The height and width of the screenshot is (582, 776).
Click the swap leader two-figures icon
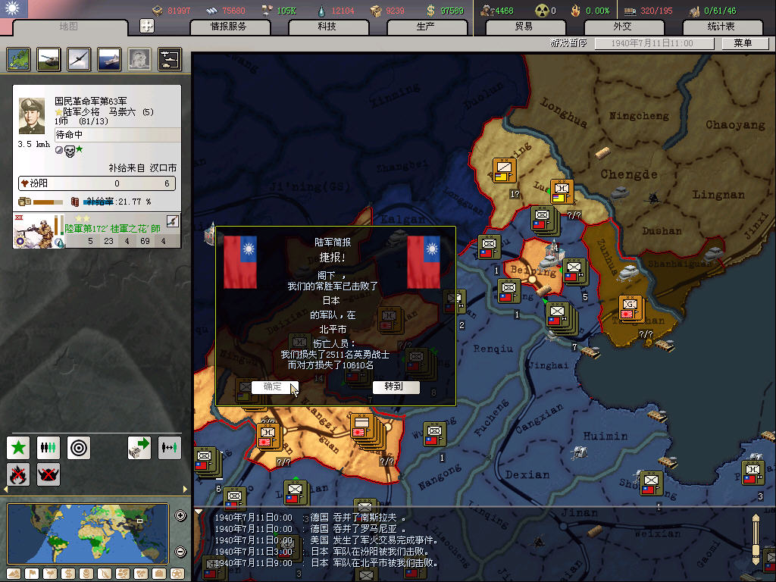pos(169,448)
